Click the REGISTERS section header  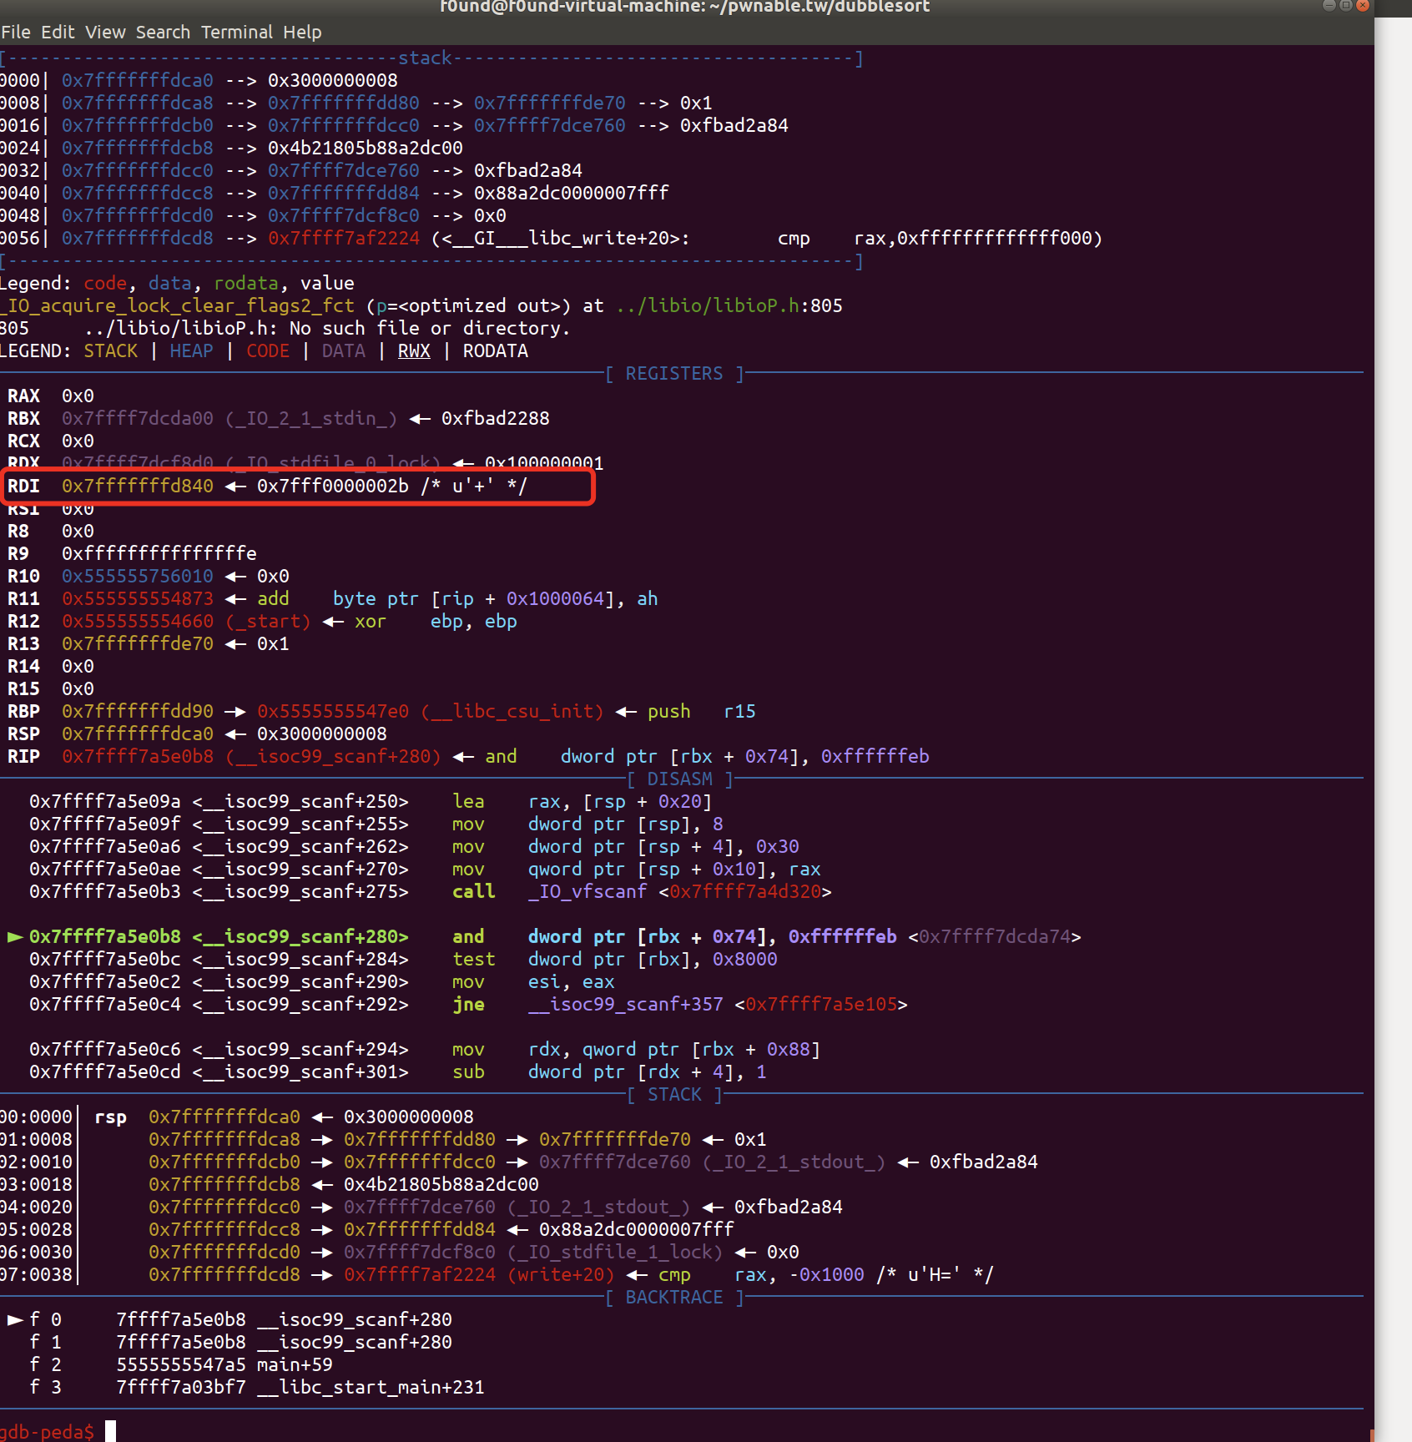[x=674, y=373]
